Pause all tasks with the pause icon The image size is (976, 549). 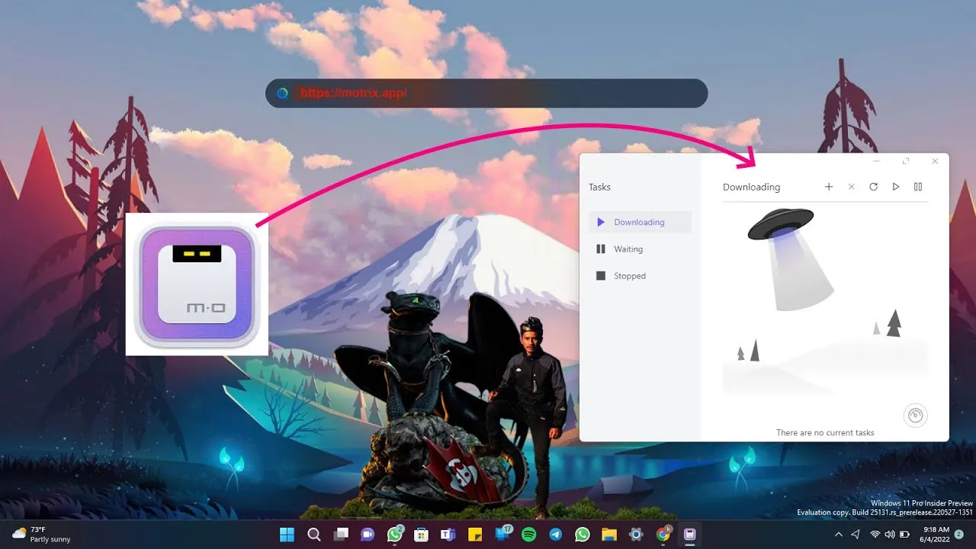point(918,187)
